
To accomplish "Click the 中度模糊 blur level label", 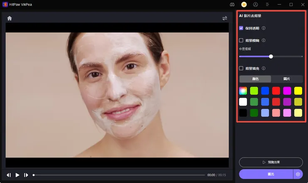I will (x=245, y=49).
